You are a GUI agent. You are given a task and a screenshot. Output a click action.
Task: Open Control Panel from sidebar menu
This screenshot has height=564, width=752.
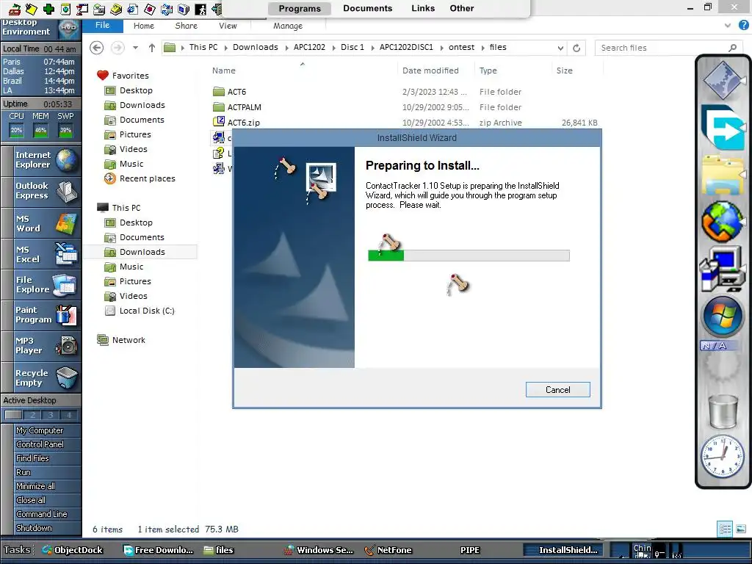tap(40, 444)
